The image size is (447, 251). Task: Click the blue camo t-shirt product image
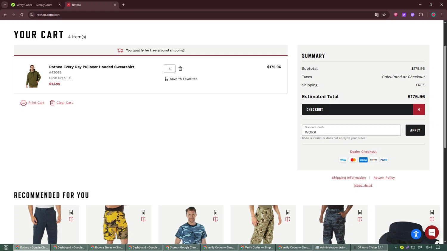tap(191, 225)
